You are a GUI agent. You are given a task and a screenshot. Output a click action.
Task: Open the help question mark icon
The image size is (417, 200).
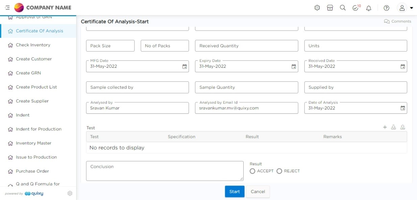click(x=387, y=8)
